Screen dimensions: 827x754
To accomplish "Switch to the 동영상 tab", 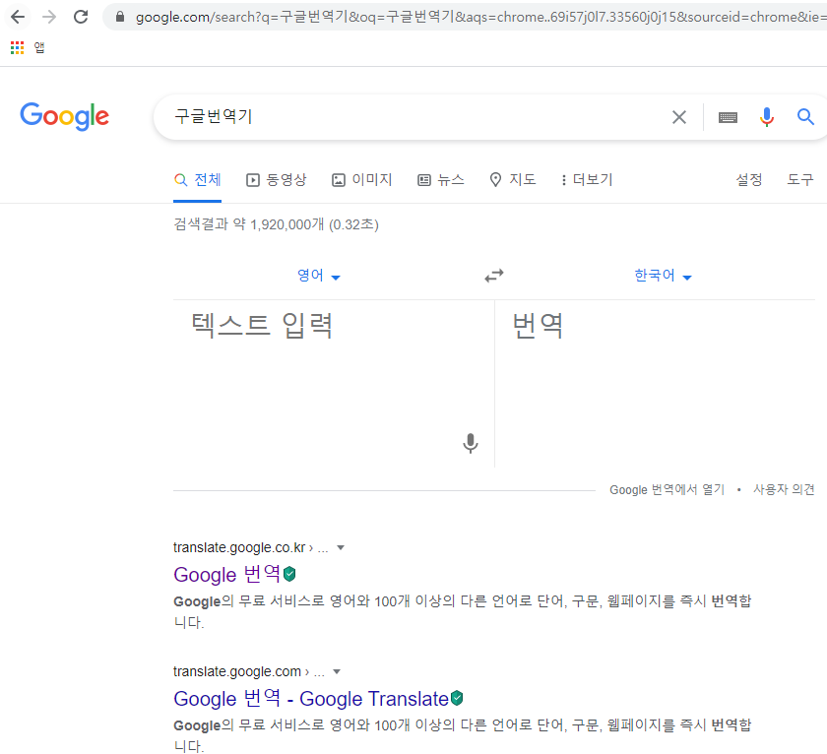I will (276, 180).
